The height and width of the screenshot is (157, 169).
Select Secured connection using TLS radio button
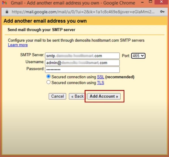[x=48, y=82]
